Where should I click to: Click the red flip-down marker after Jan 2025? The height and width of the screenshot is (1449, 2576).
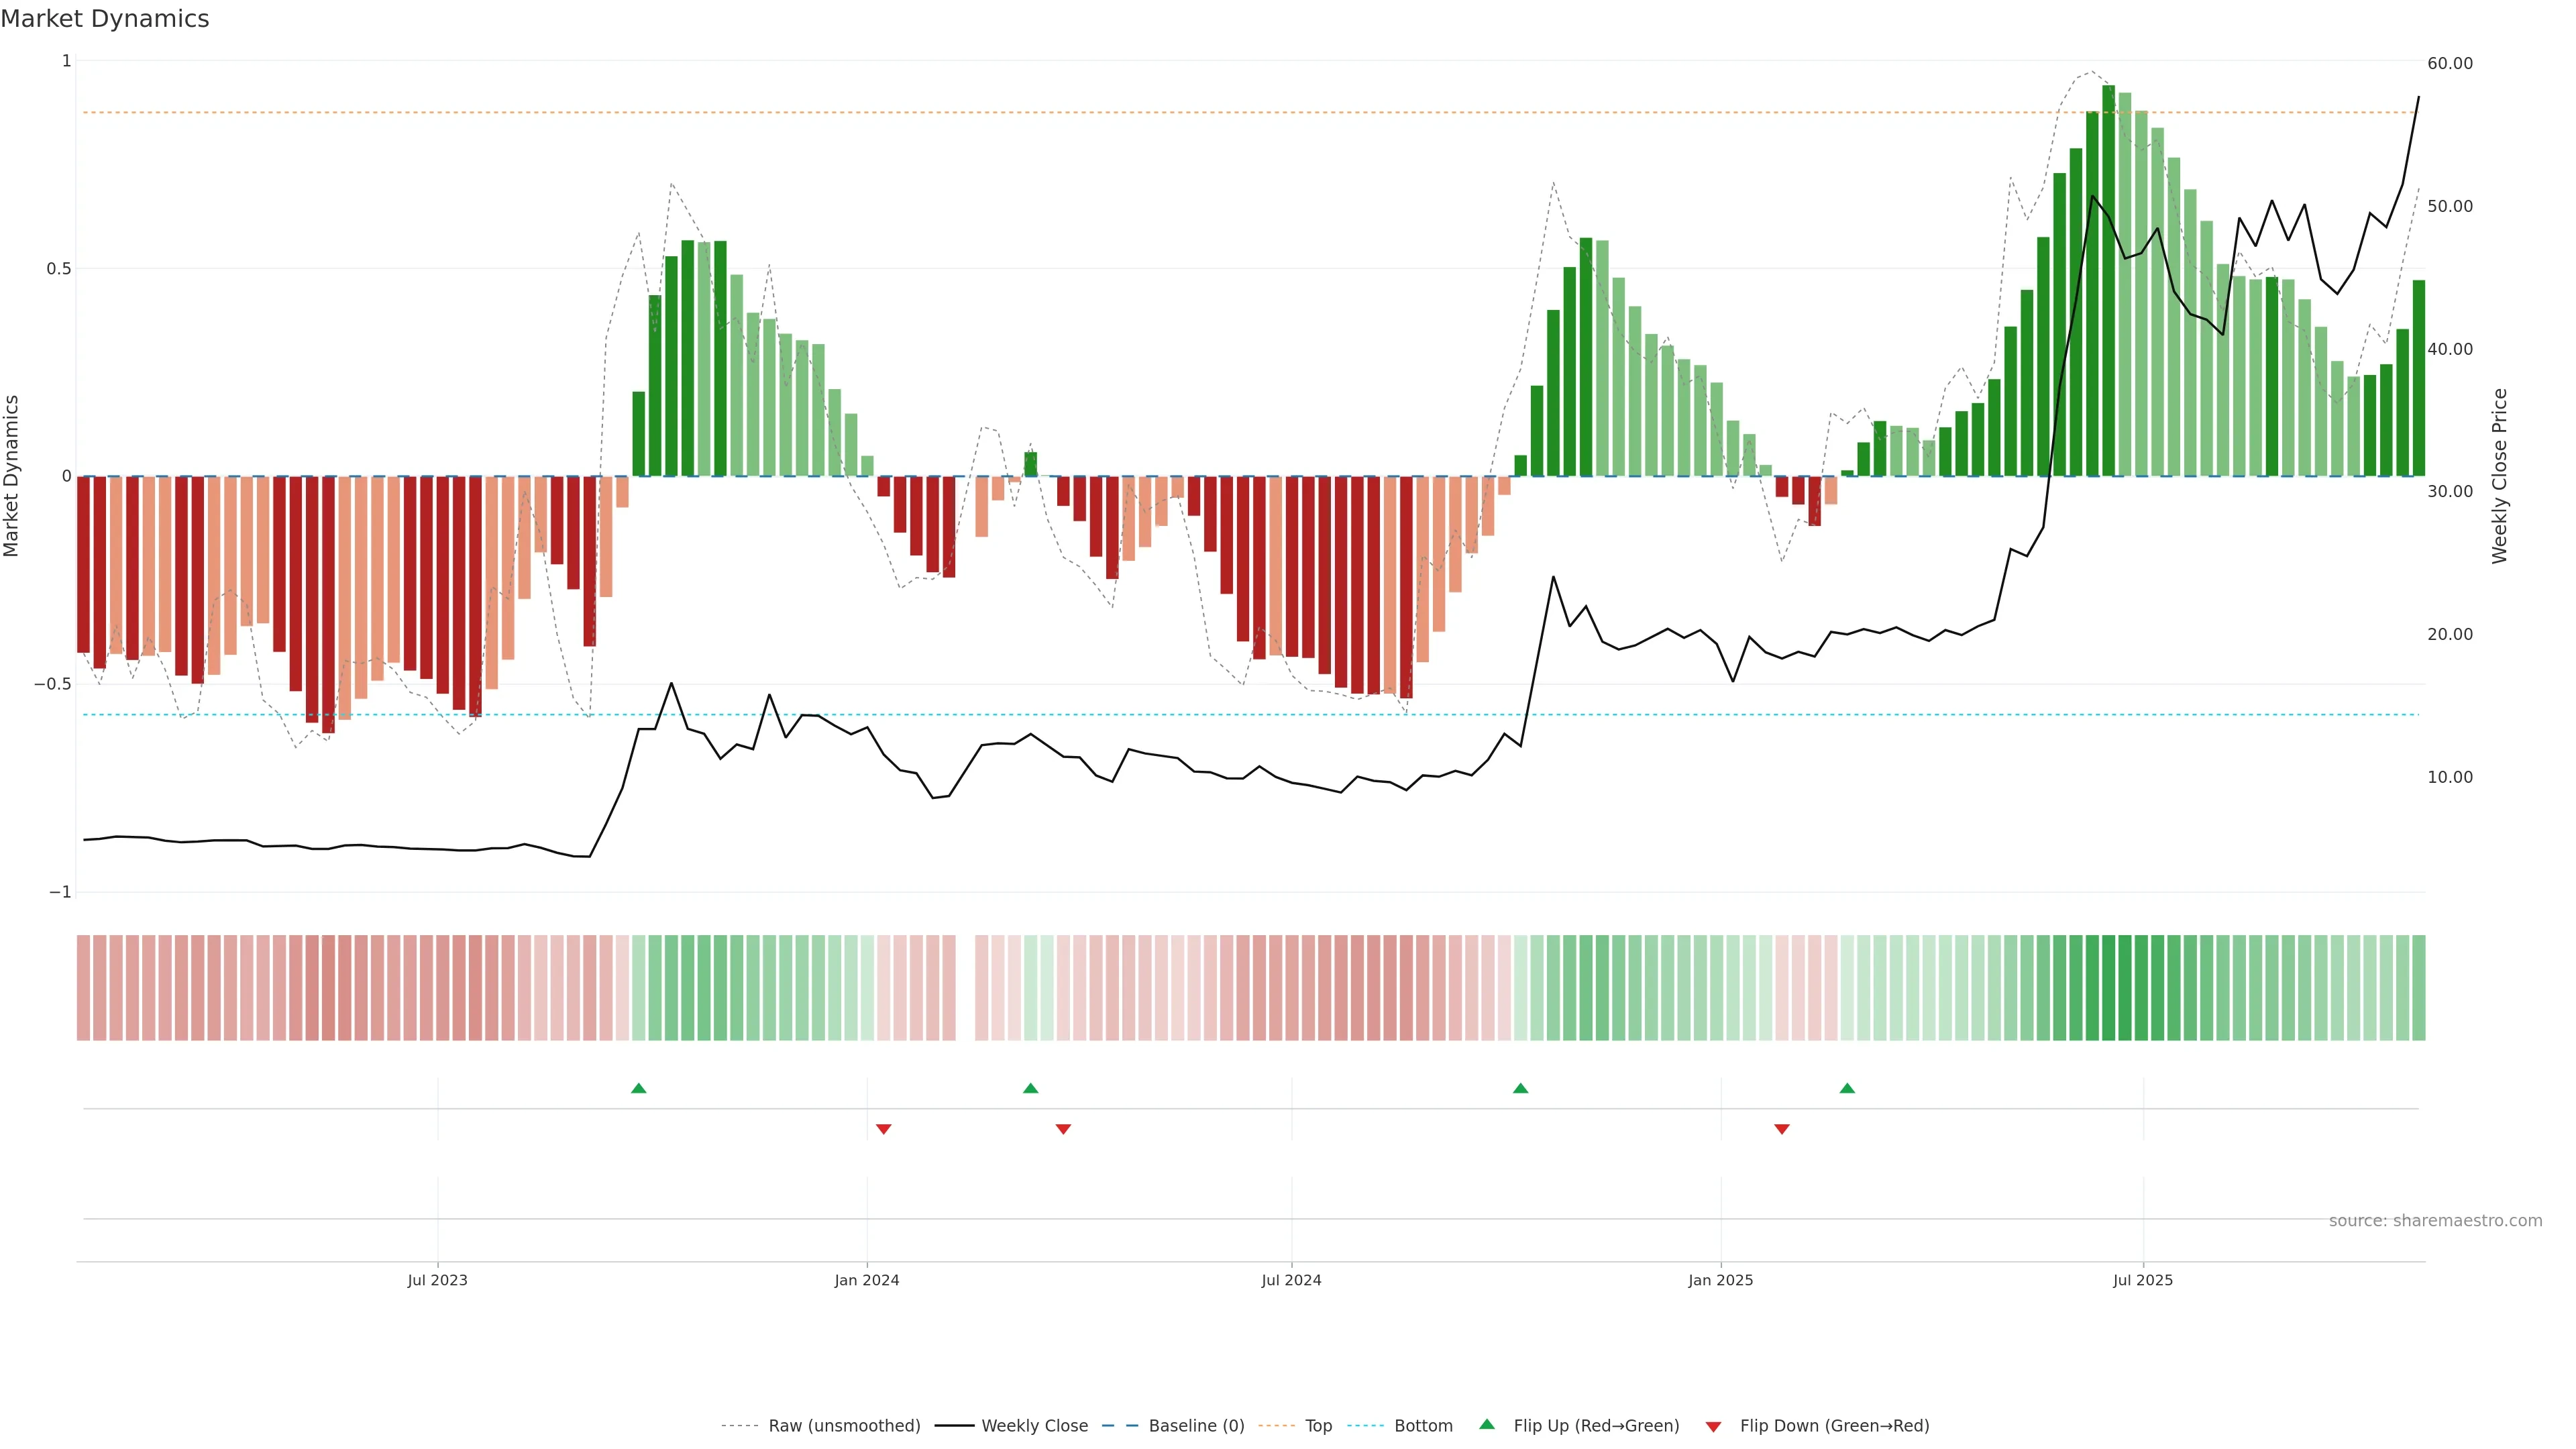pos(1782,1129)
